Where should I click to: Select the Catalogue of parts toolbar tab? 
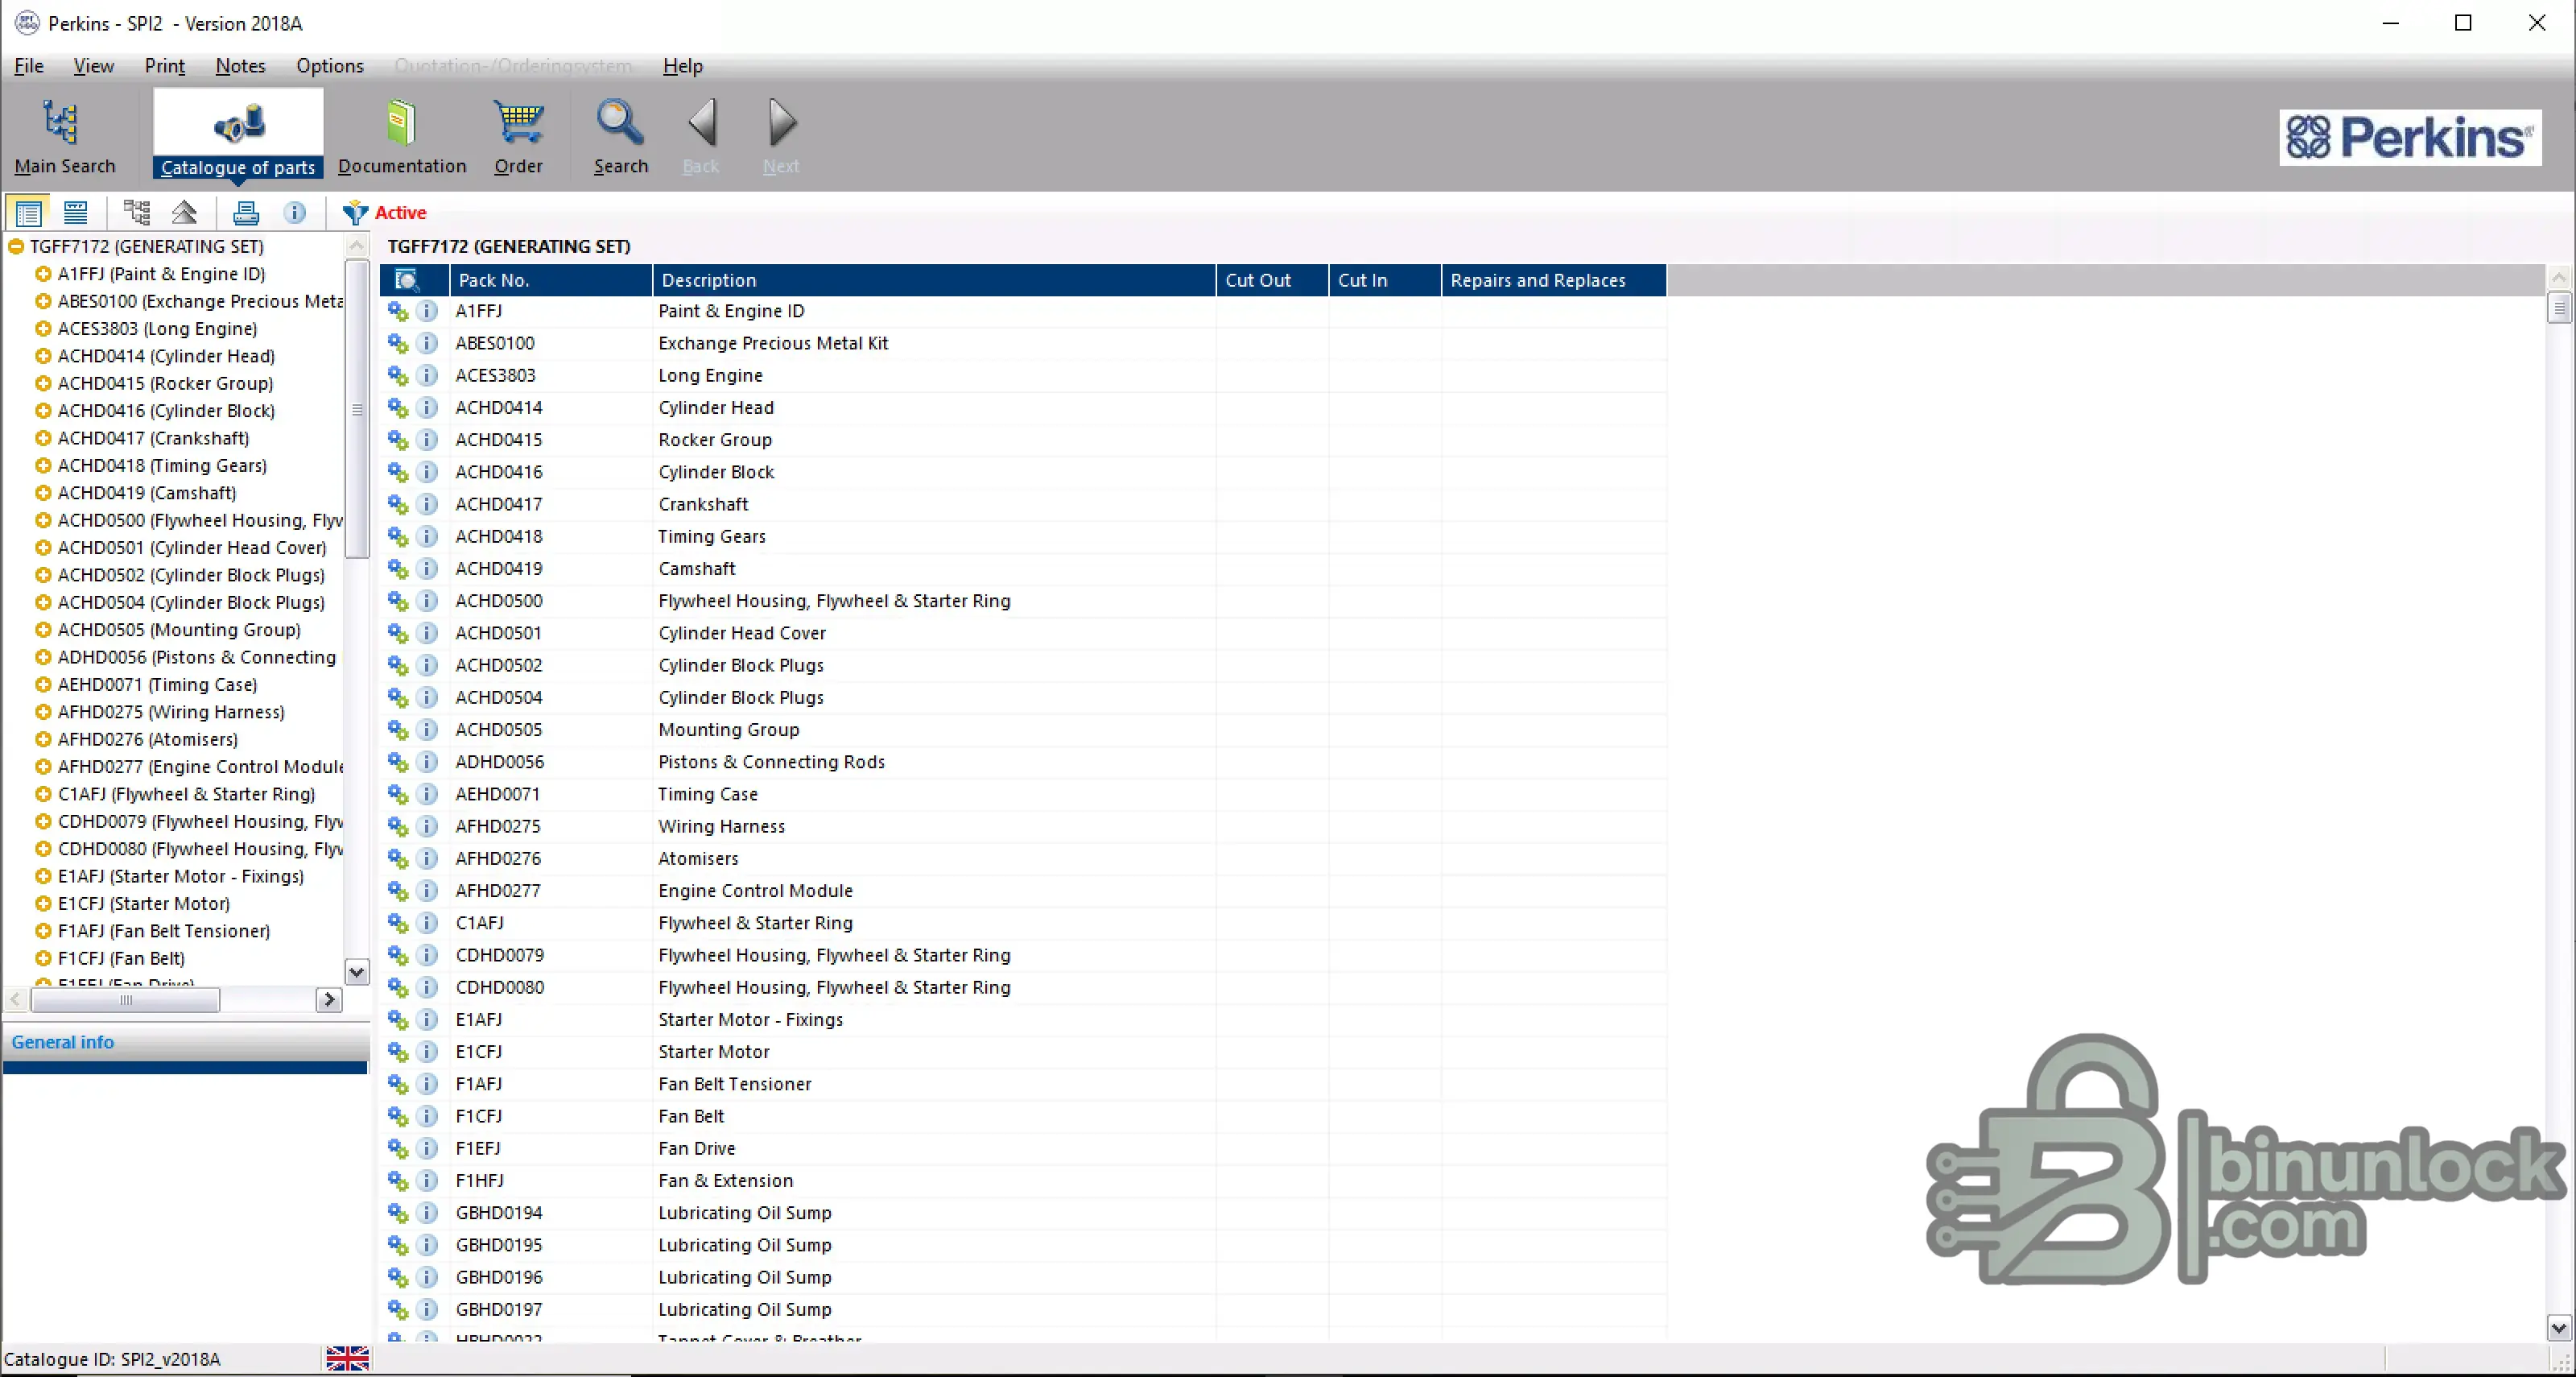click(x=238, y=134)
